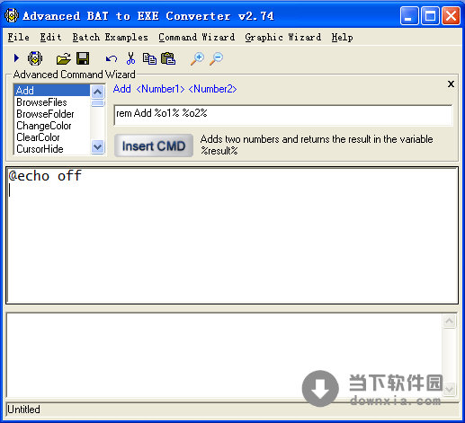The width and height of the screenshot is (465, 423).
Task: Open the Help menu
Action: 342,38
